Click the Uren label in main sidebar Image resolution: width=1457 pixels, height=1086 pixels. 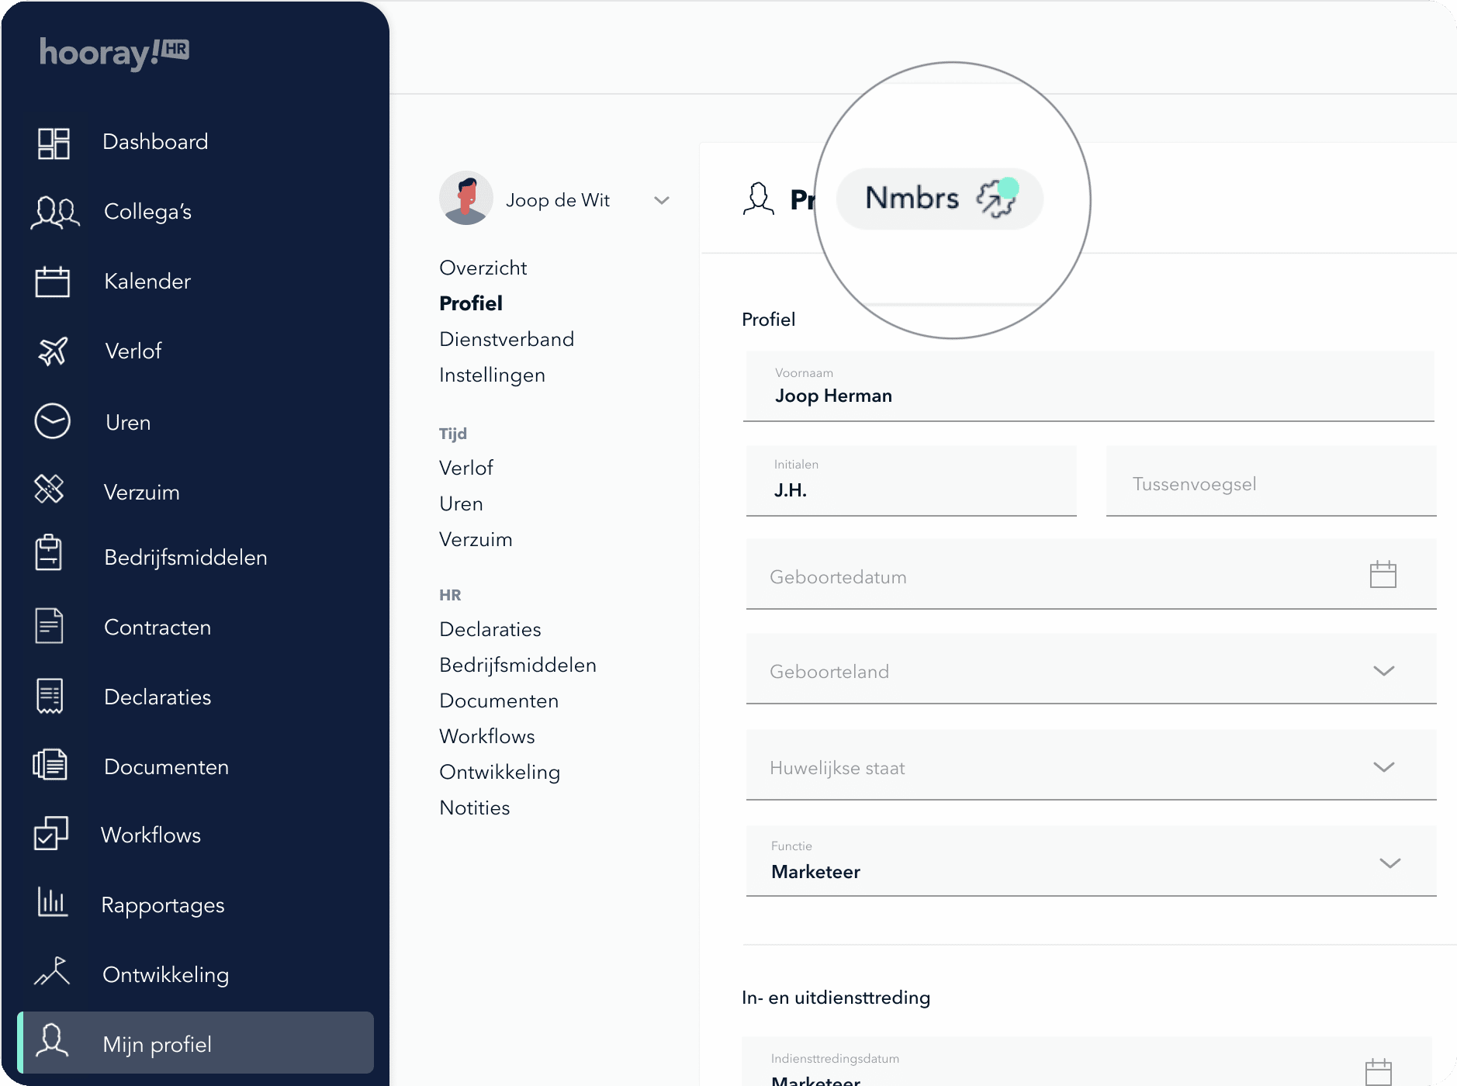(x=128, y=423)
